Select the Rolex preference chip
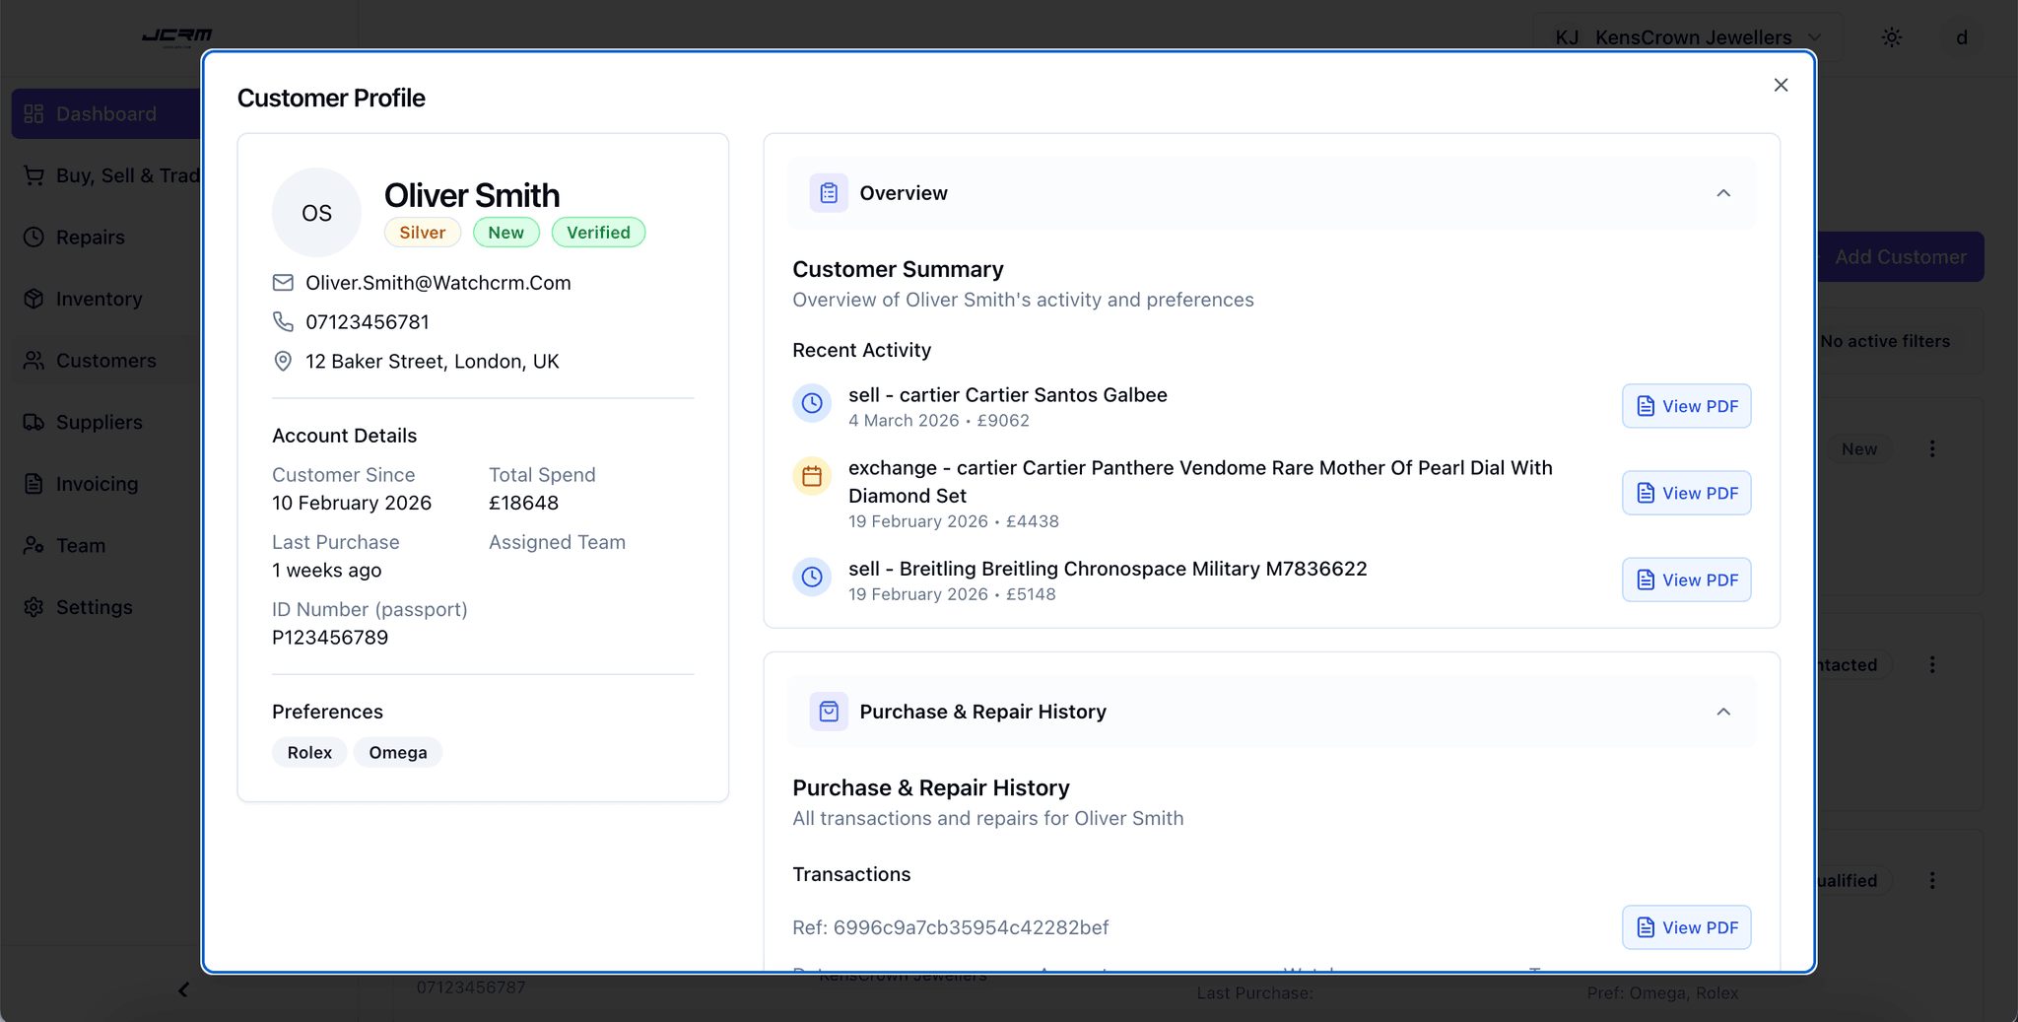 [x=308, y=752]
